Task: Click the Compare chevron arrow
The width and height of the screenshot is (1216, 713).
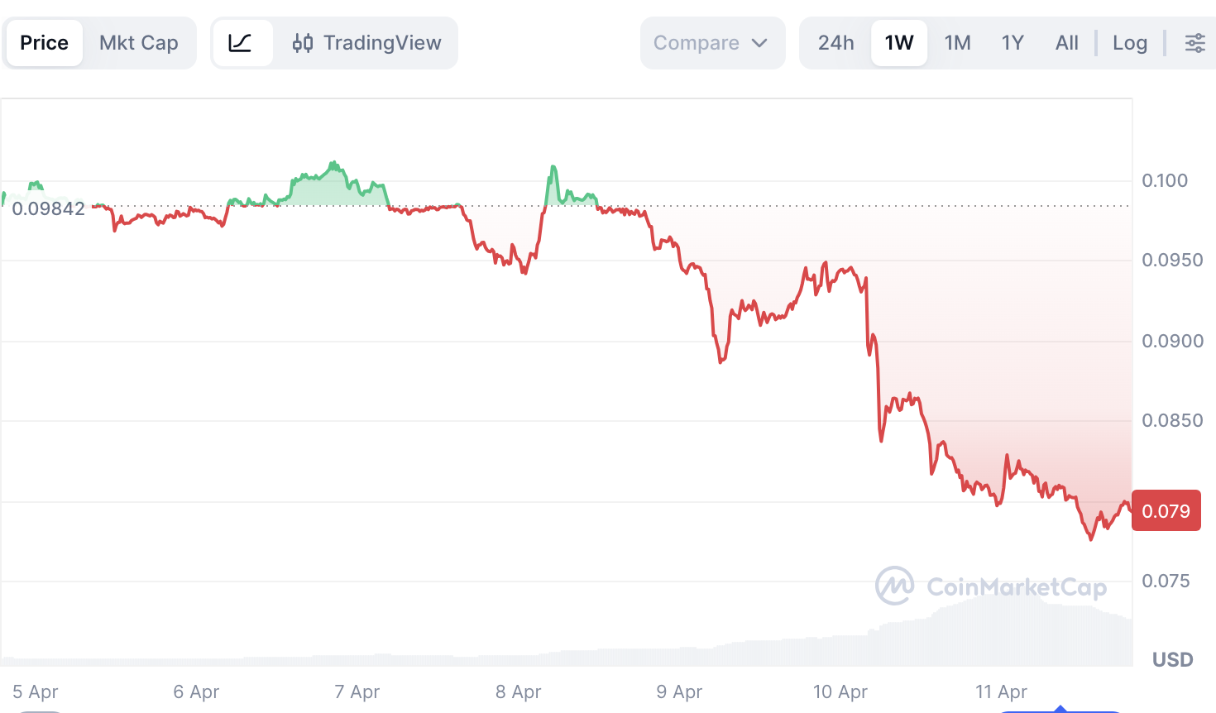Action: [x=759, y=43]
